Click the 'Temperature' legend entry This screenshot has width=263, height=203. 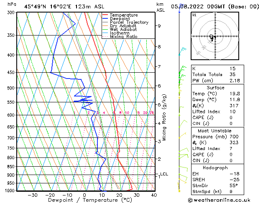(124, 15)
